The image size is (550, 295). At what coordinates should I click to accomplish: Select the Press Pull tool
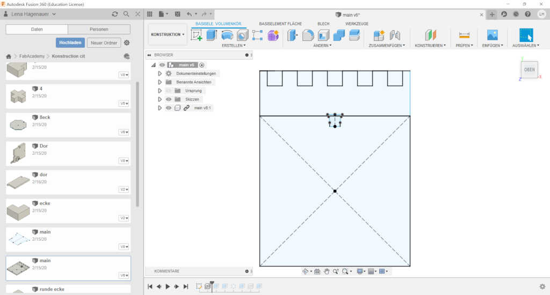click(x=292, y=35)
